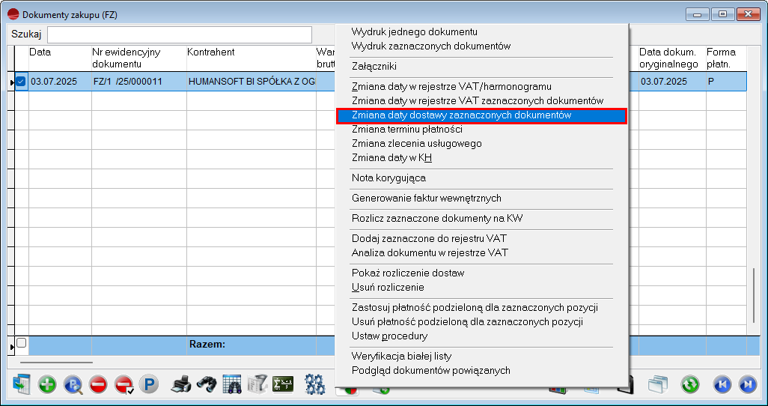Select the 03.07.2025 date cell in Data column

60,82
